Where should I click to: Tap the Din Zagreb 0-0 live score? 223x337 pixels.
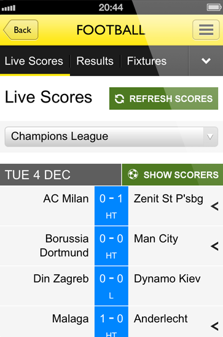(x=111, y=286)
